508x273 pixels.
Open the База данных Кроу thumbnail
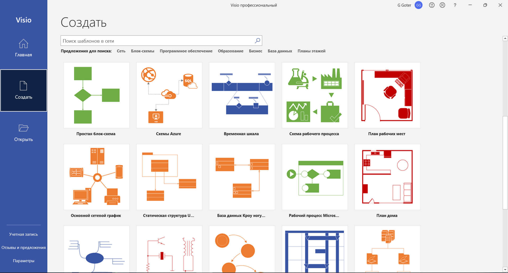click(x=242, y=177)
